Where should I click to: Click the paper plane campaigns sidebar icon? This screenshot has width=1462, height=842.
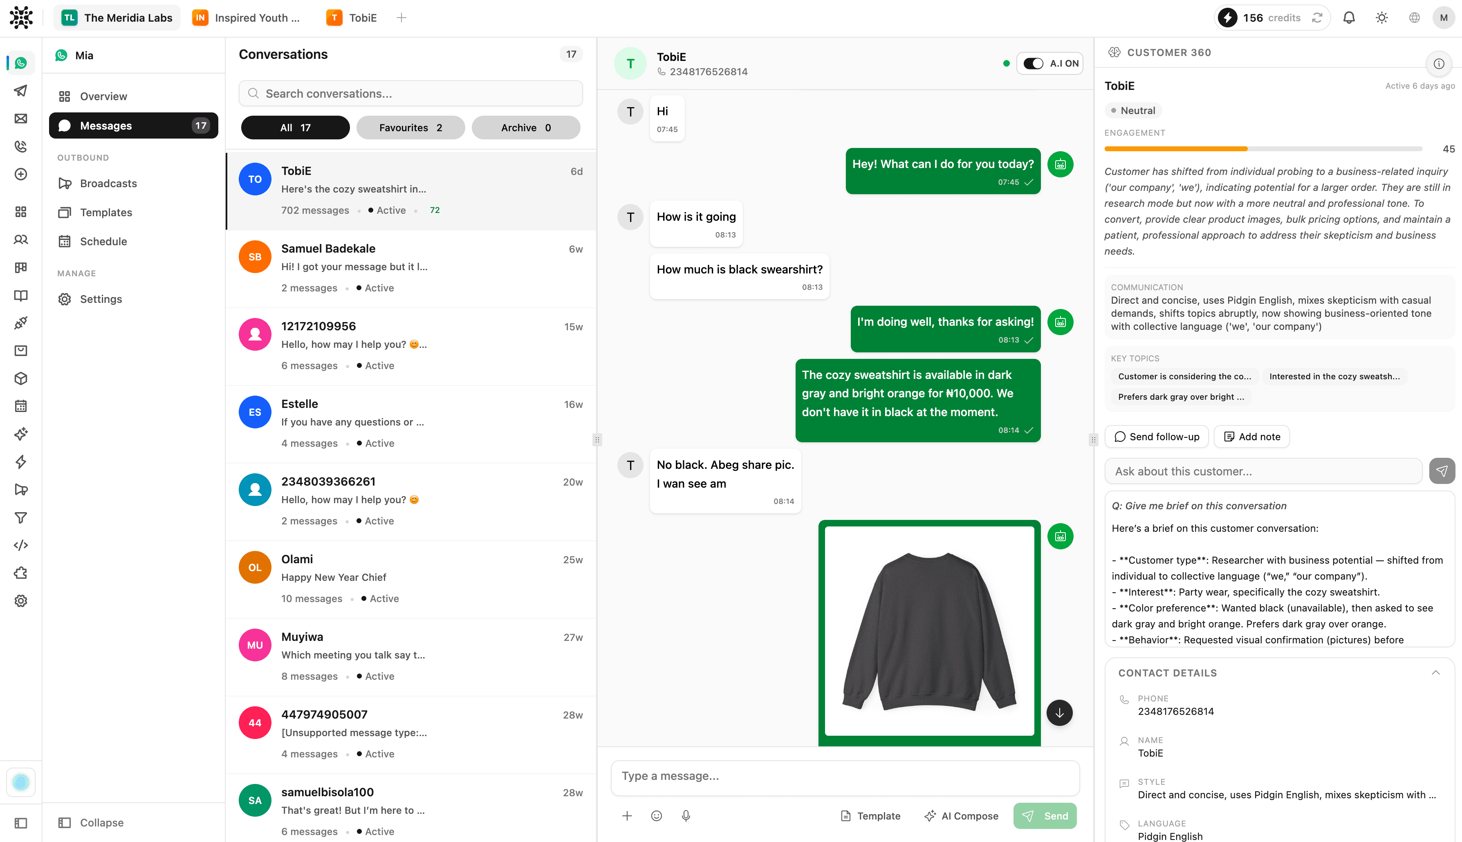tap(21, 91)
